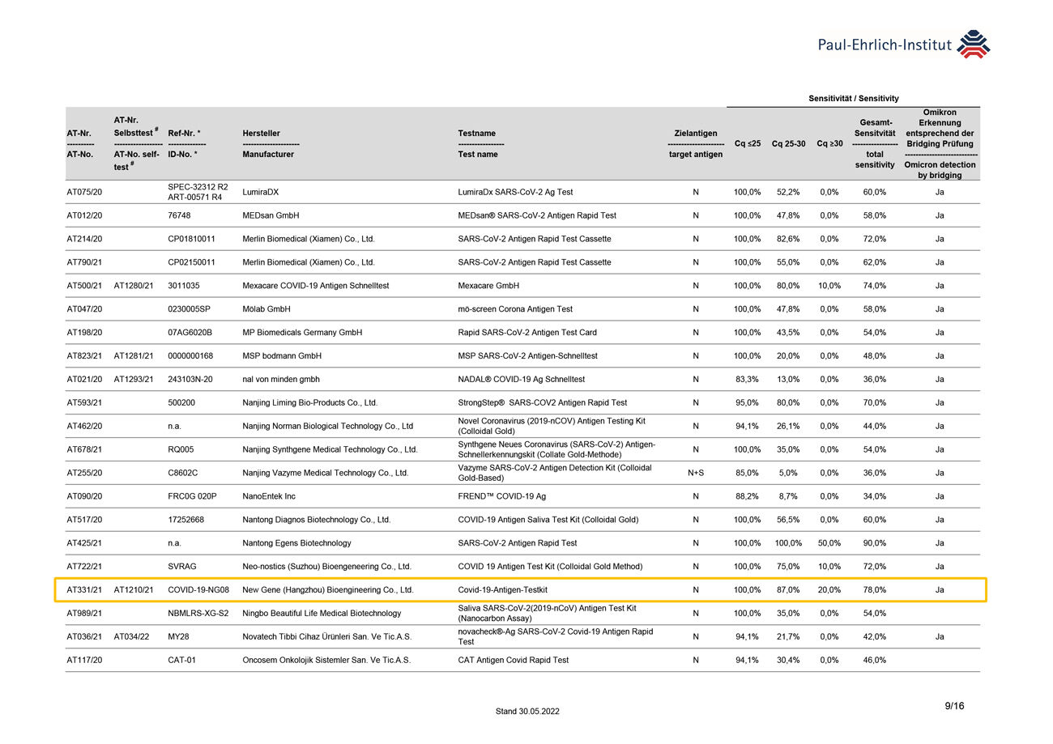Select reference number COVID-19-NG08
This screenshot has width=1053, height=744.
click(x=198, y=590)
